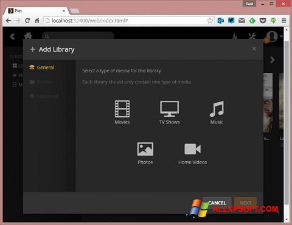Viewport: 292px width, 225px height.
Task: Open the General section
Action: click(42, 67)
